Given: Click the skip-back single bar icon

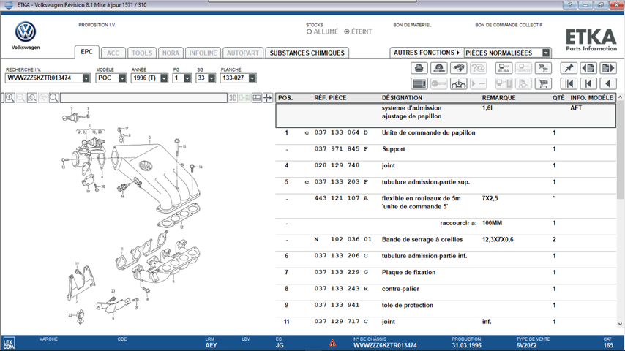Looking at the screenshot, I should point(588,83).
